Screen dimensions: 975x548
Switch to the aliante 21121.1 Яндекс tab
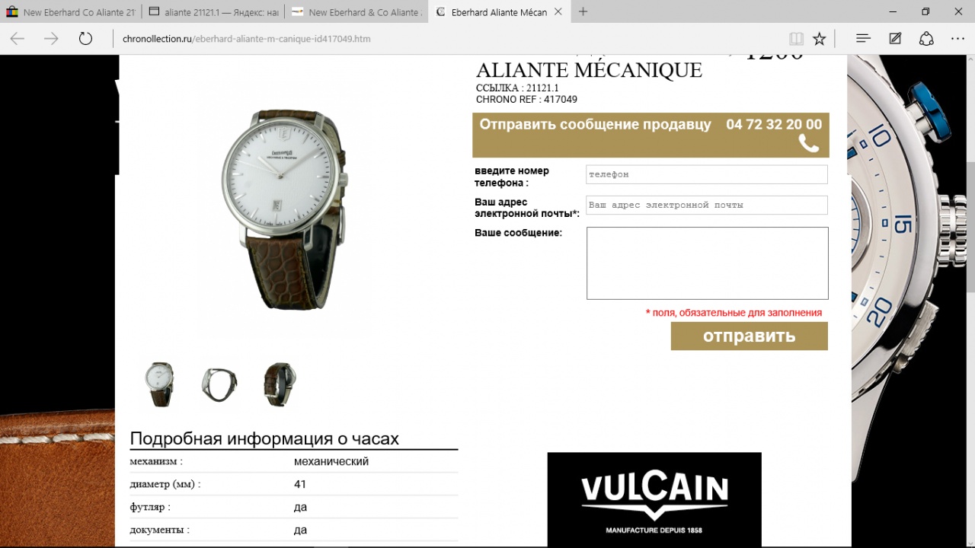tap(213, 12)
